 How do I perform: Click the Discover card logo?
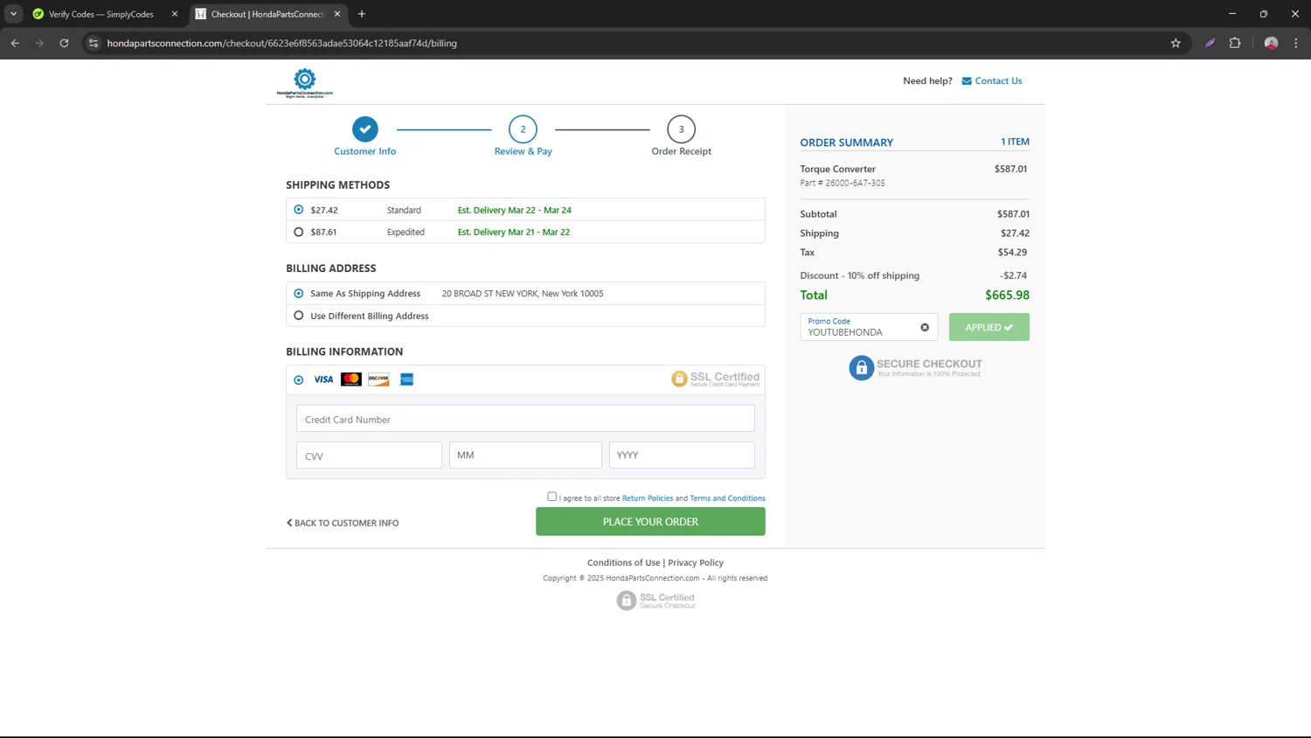[378, 379]
